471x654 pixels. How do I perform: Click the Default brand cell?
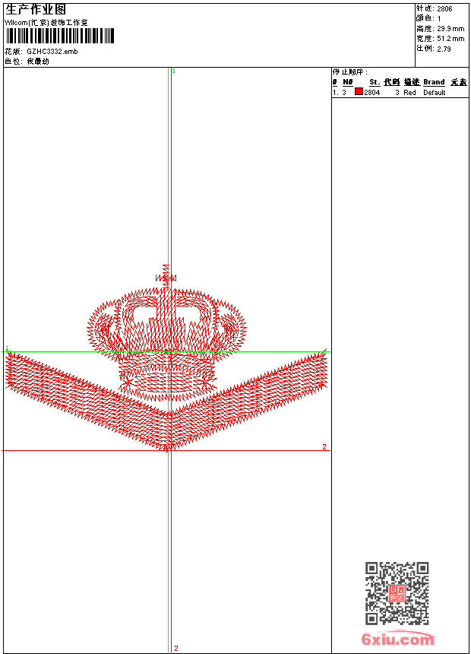pos(435,93)
